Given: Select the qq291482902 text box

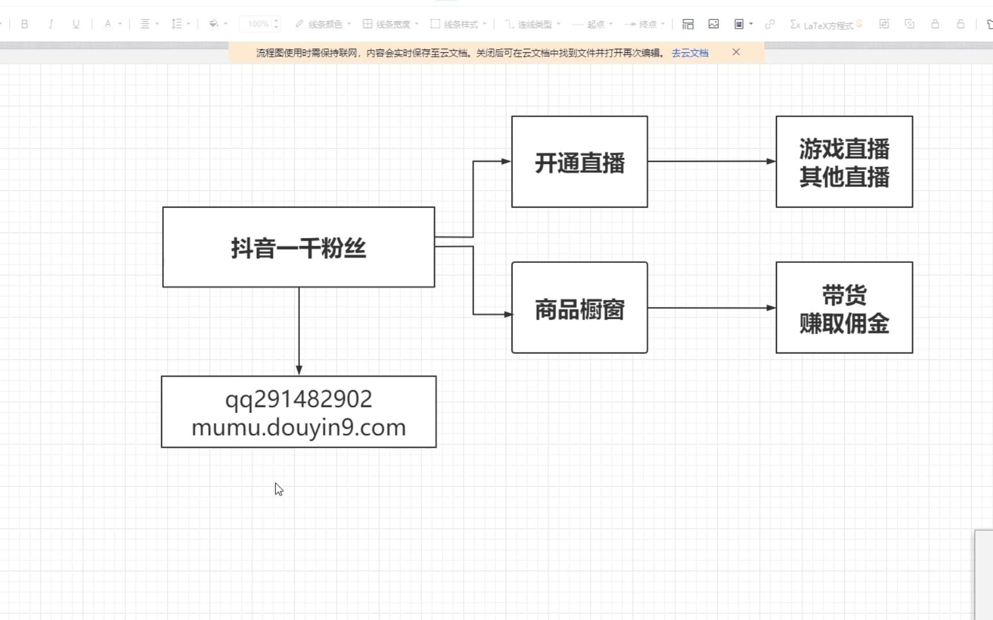Looking at the screenshot, I should click(298, 412).
